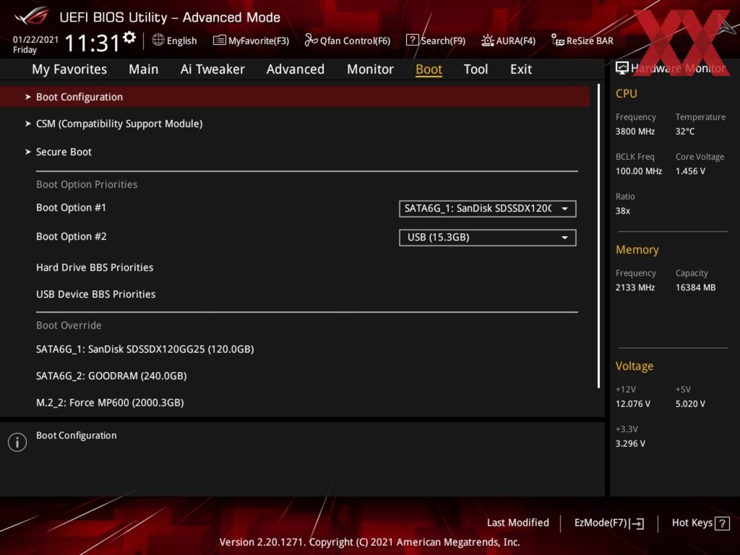Click Last Modified button
Viewport: 740px width, 555px height.
[x=518, y=522]
